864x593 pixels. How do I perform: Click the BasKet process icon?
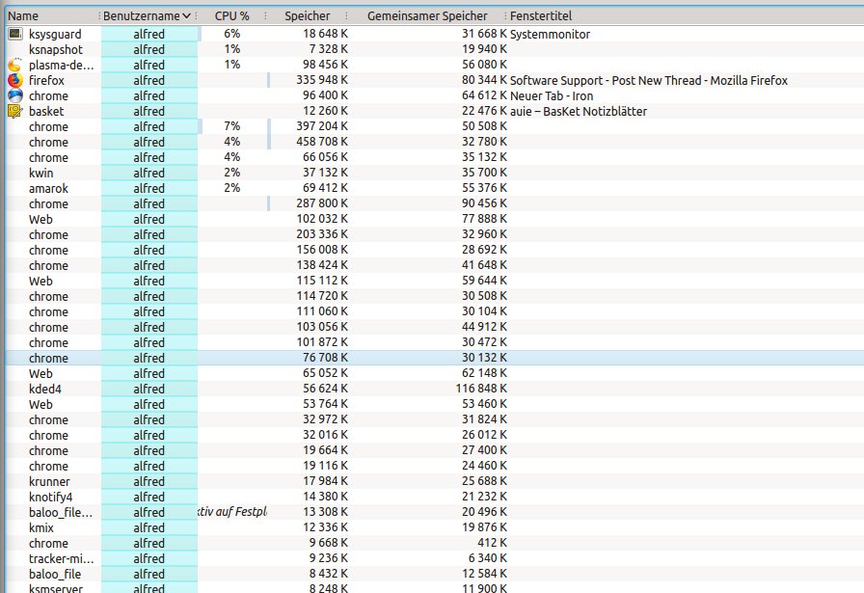[14, 111]
